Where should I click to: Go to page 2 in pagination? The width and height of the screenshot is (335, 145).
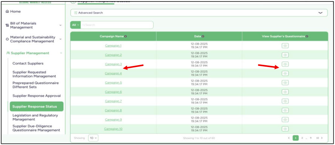[x=302, y=138]
